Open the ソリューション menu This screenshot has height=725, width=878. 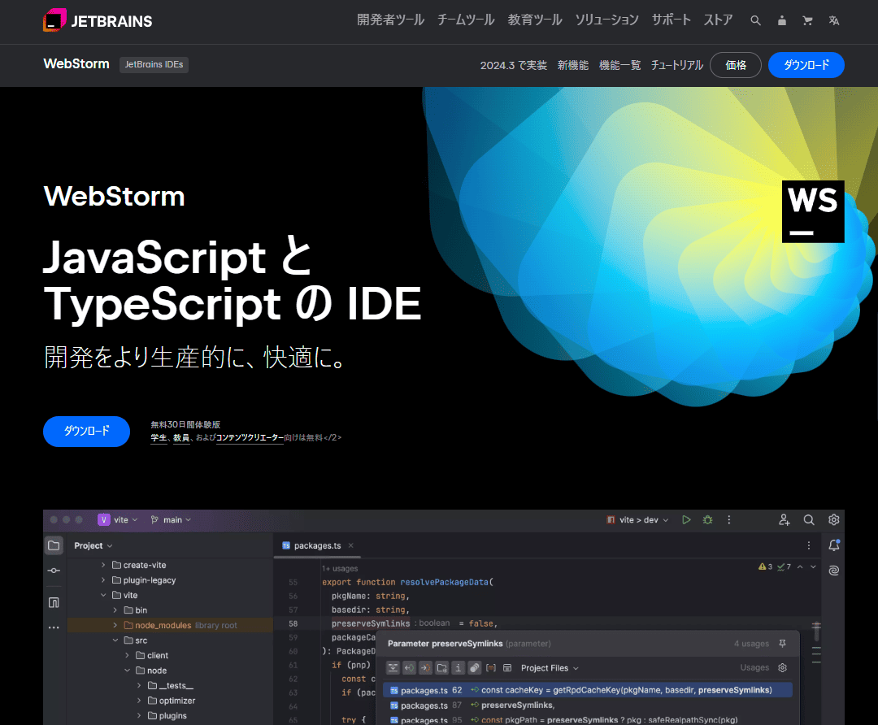pyautogui.click(x=606, y=20)
